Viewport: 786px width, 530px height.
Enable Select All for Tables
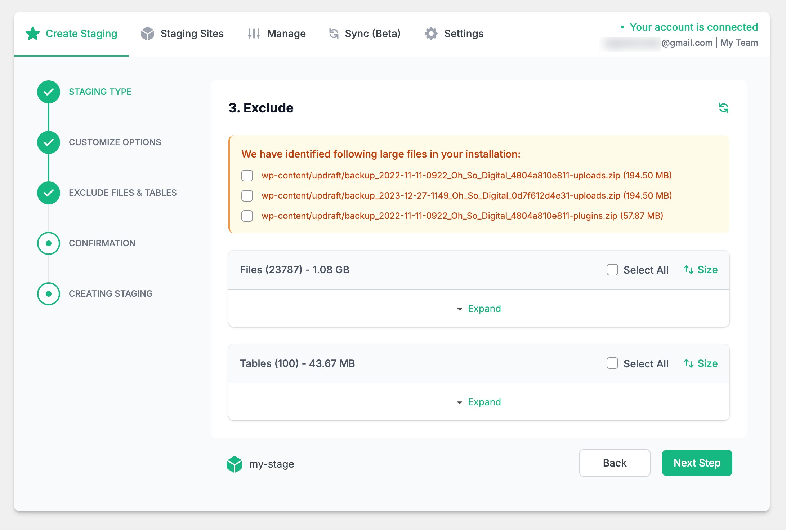(x=612, y=363)
